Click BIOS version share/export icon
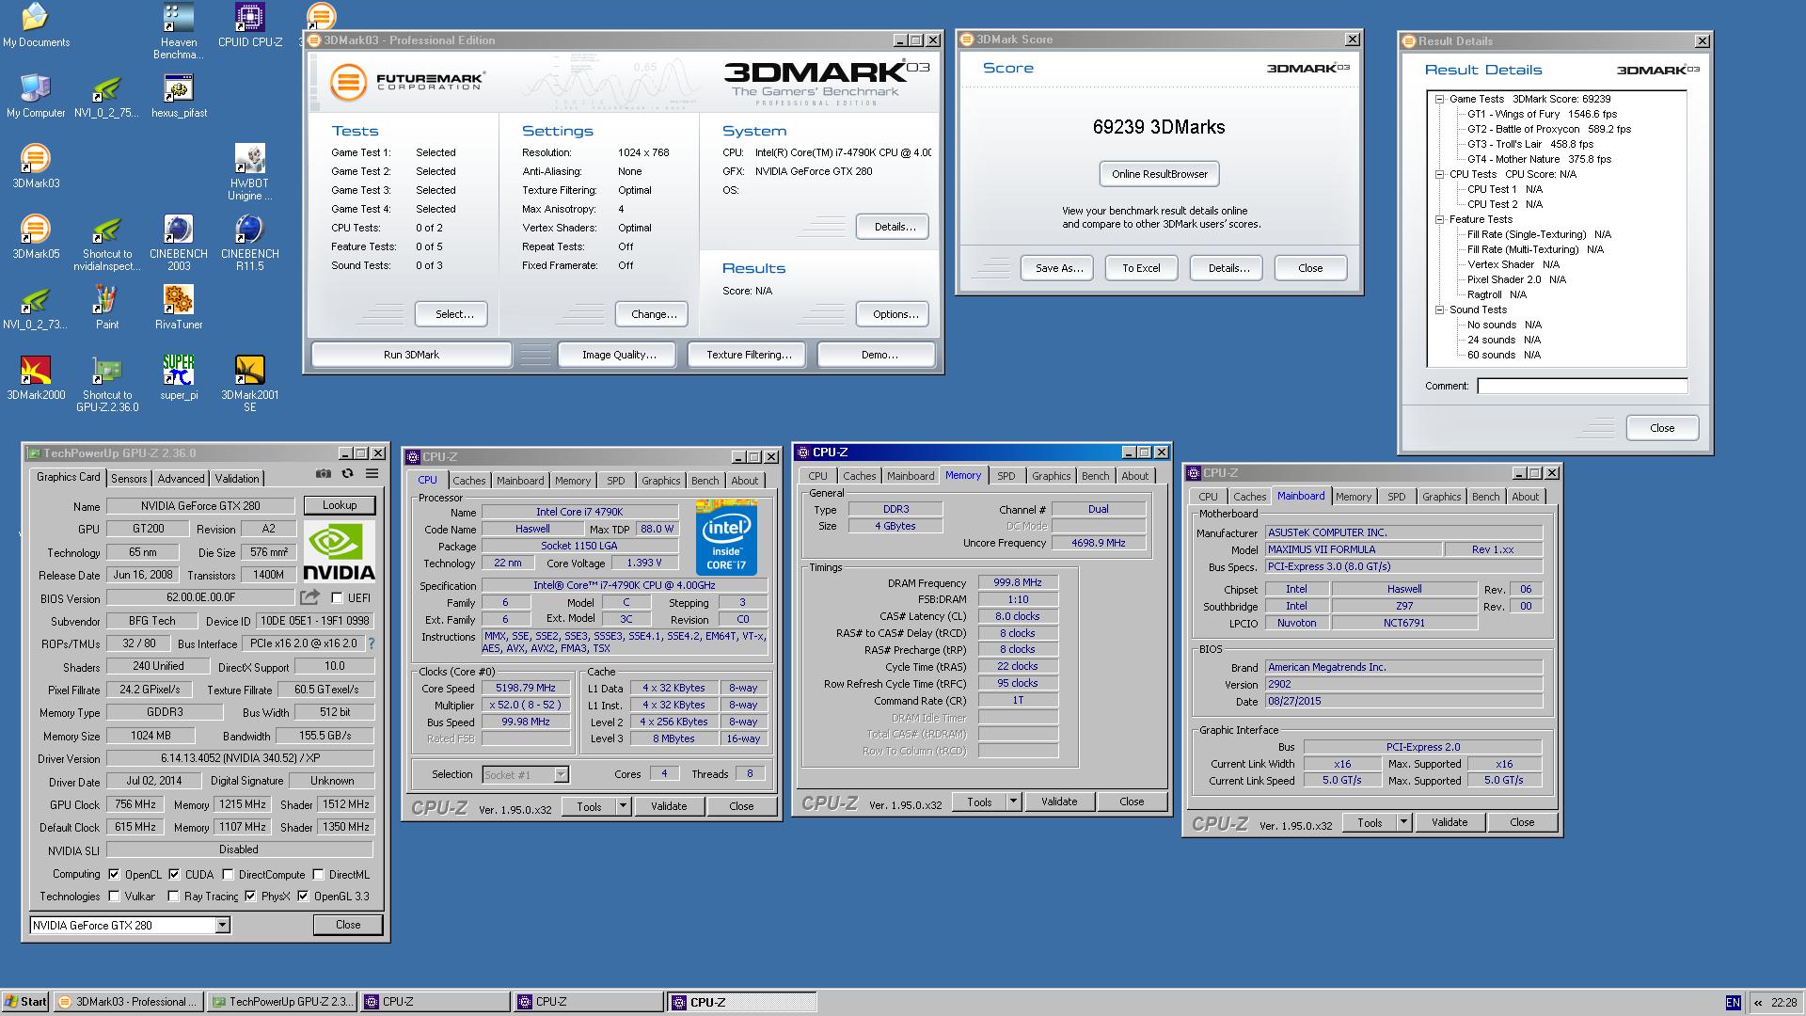 [309, 597]
